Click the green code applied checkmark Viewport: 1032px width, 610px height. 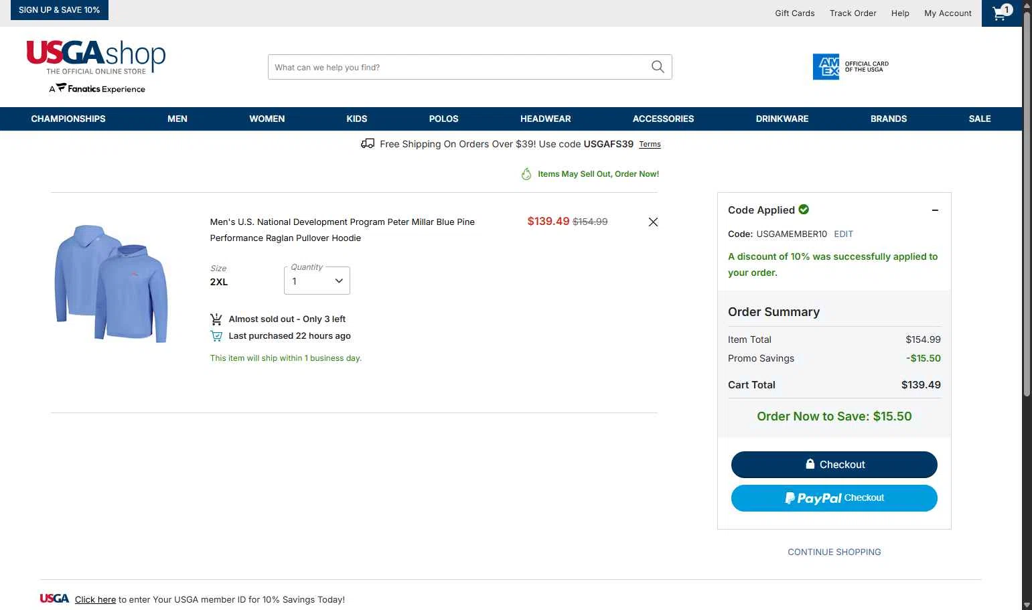point(804,210)
